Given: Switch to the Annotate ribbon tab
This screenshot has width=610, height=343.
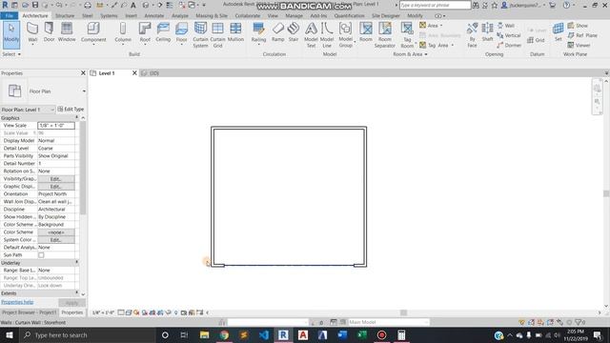Looking at the screenshot, I should click(x=154, y=15).
